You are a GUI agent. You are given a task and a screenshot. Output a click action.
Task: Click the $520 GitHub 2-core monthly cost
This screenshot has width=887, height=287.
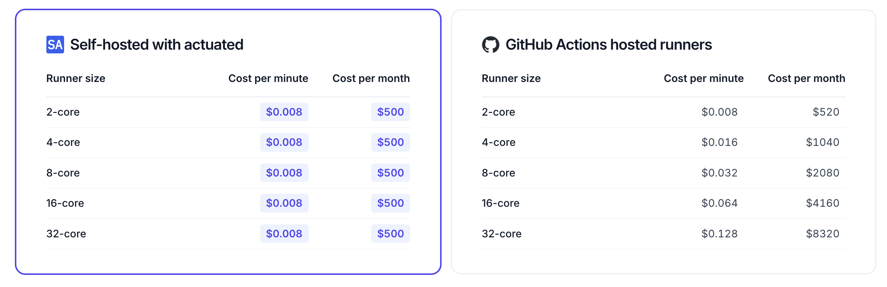tap(826, 112)
